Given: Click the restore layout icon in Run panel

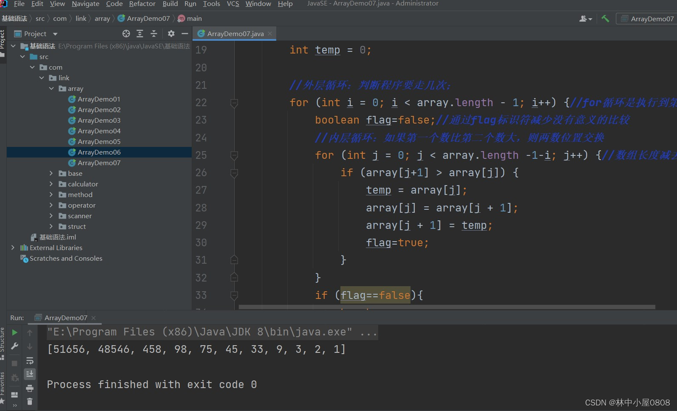Looking at the screenshot, I should (x=14, y=394).
